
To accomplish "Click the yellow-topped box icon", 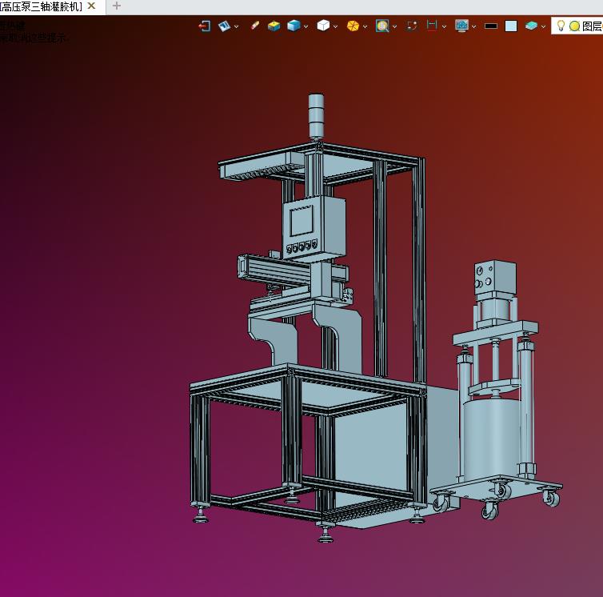I will pos(274,26).
